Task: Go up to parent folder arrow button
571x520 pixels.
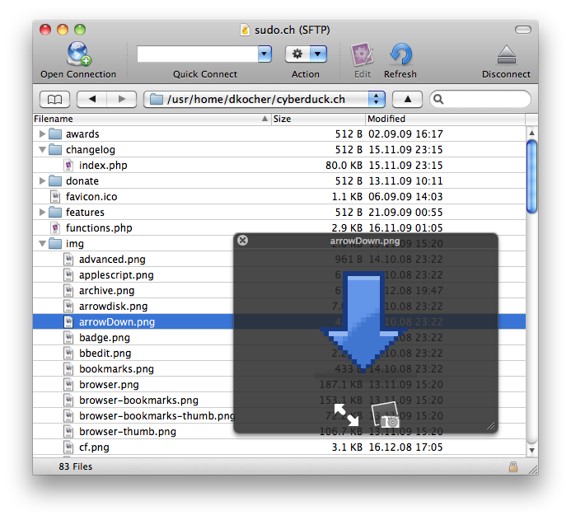Action: click(407, 100)
